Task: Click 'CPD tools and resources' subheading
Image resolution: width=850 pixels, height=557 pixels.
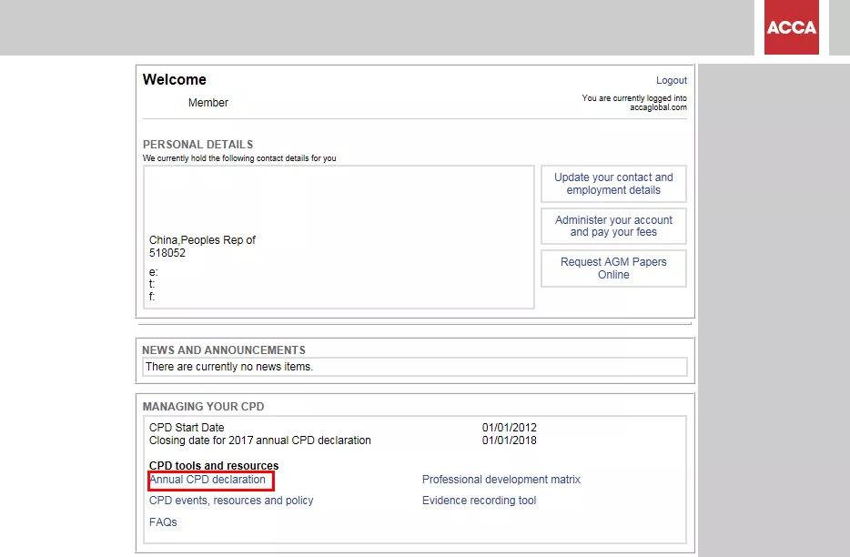Action: coord(214,466)
